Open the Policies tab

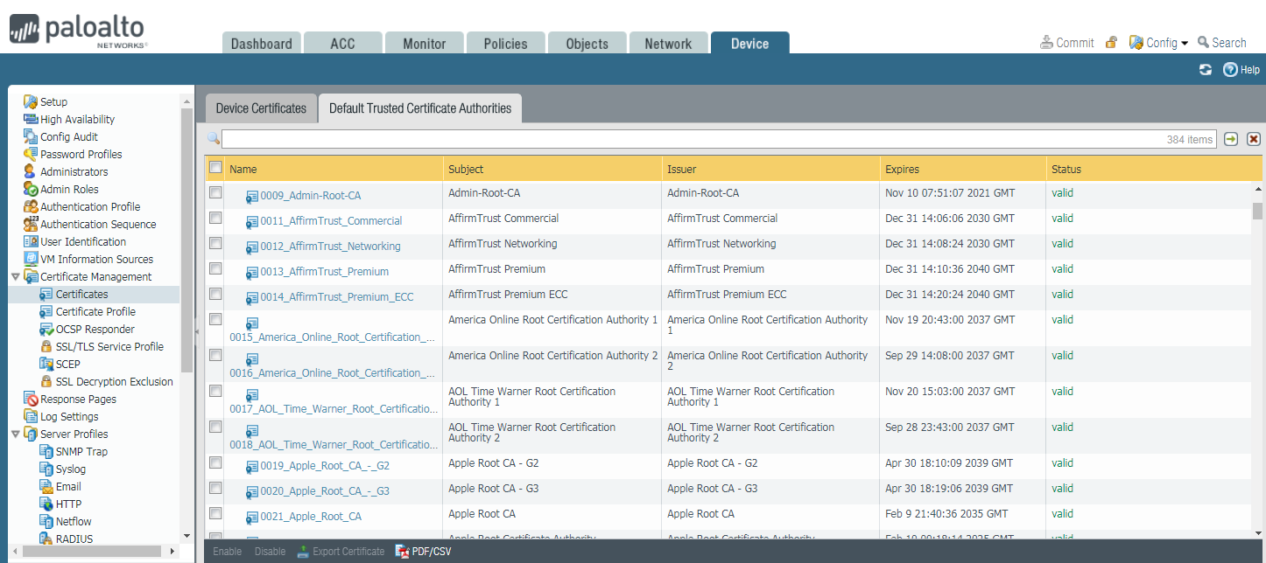click(x=505, y=44)
